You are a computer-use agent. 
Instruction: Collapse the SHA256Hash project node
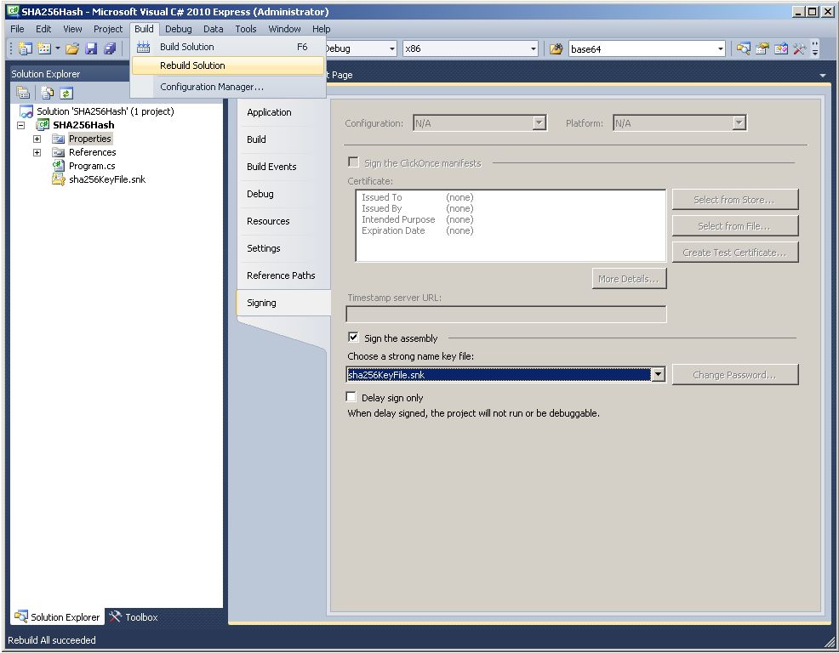(x=21, y=125)
